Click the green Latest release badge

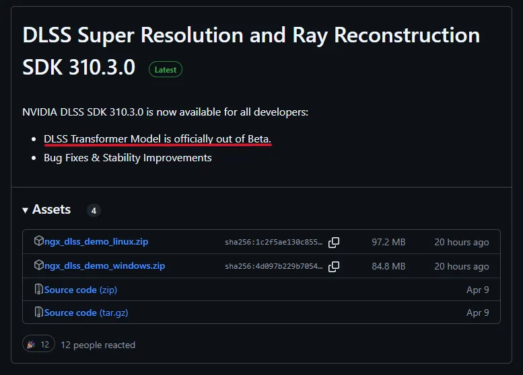[166, 69]
